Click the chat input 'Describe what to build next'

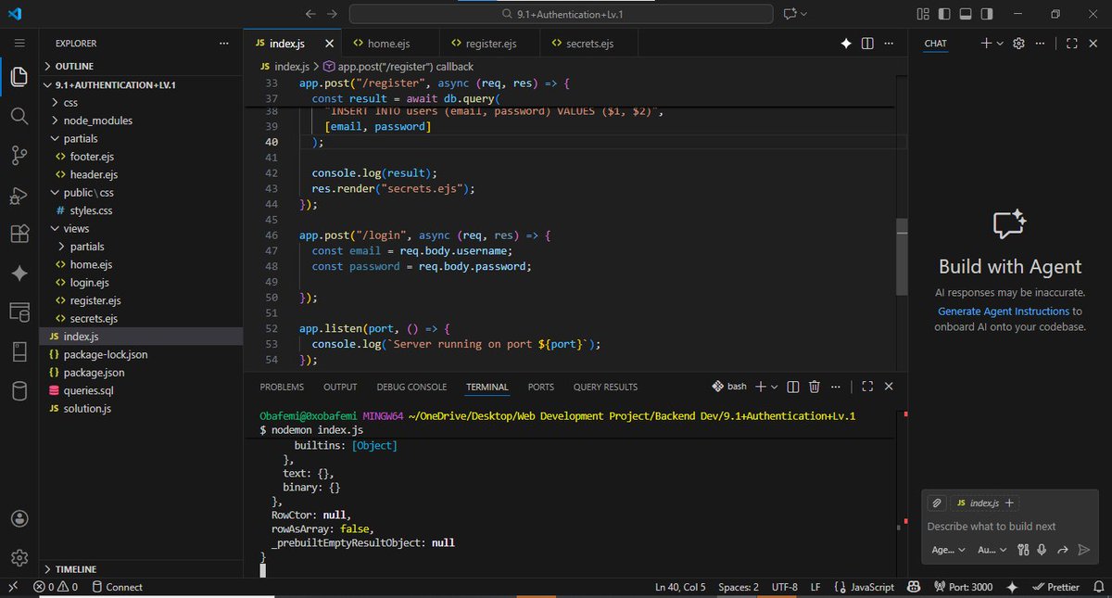point(1010,526)
